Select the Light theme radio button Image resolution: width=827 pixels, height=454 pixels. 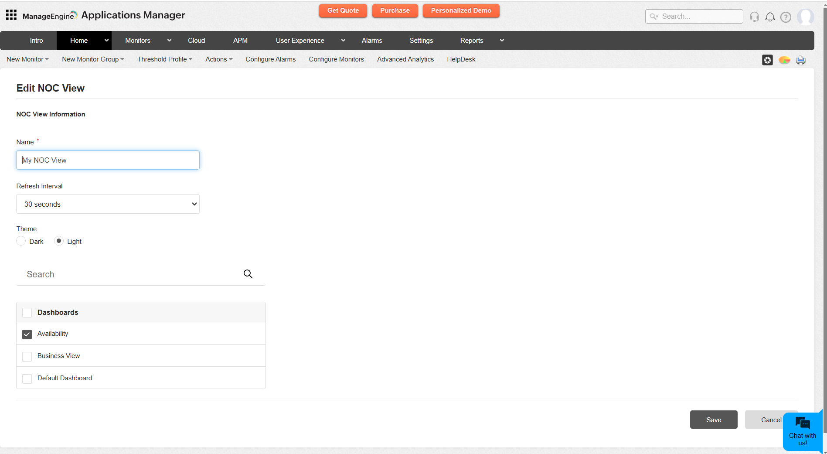(59, 241)
